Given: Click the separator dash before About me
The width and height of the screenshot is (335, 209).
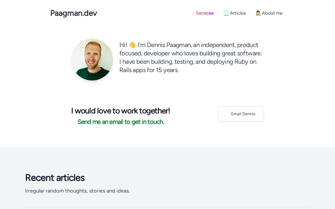Looking at the screenshot, I should (x=250, y=13).
